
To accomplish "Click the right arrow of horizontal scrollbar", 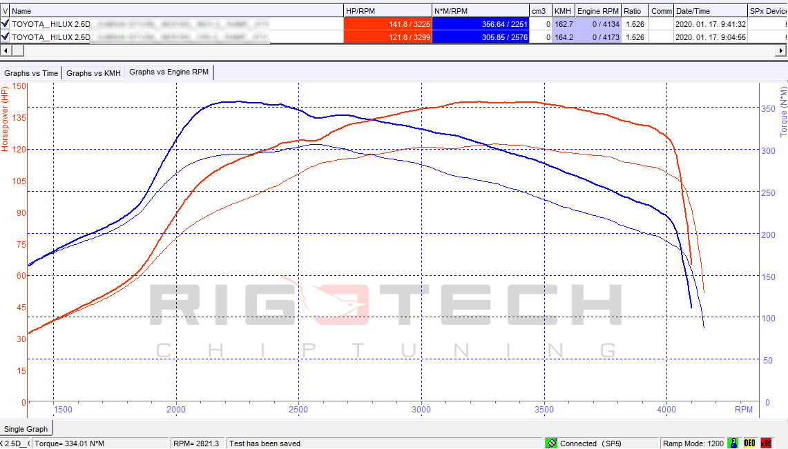I will 780,50.
